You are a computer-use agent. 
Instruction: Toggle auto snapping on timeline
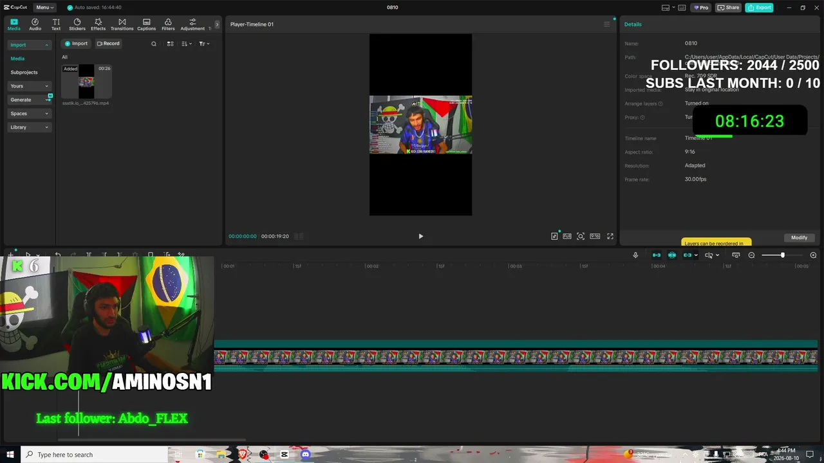pyautogui.click(x=672, y=255)
